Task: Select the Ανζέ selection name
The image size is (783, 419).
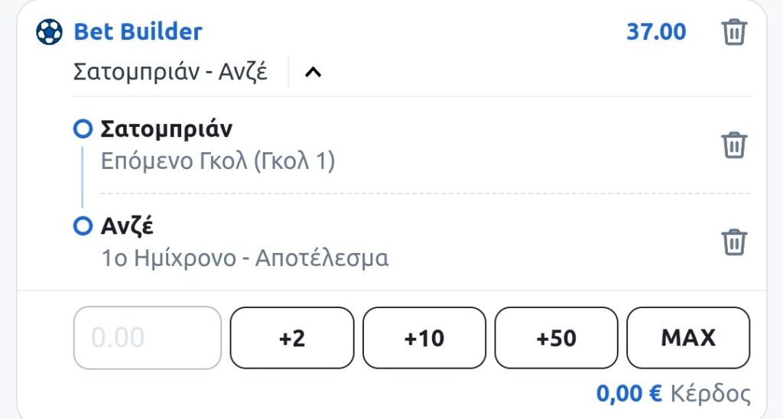Action: (128, 226)
